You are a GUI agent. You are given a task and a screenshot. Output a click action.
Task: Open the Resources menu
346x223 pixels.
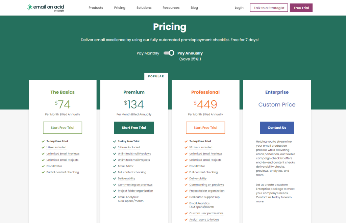coord(171,8)
